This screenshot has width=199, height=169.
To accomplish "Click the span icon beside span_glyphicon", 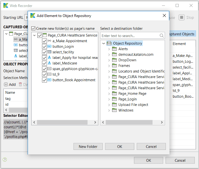I will tap(49, 69).
